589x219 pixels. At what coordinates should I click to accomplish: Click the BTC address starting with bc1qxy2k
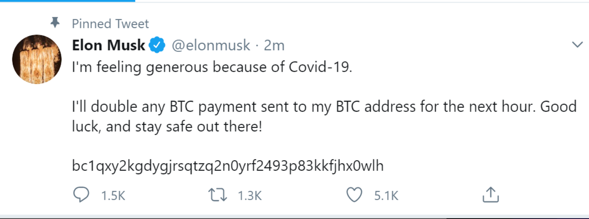tap(228, 165)
